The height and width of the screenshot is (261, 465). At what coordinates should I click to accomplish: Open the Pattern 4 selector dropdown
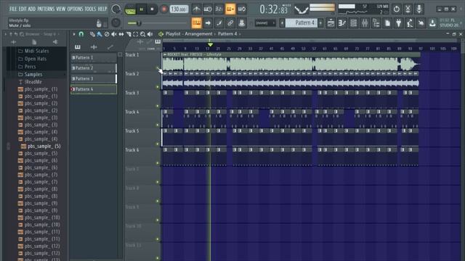pos(302,22)
